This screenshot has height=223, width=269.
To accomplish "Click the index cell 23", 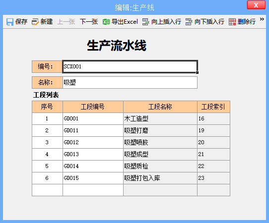I will point(213,178).
